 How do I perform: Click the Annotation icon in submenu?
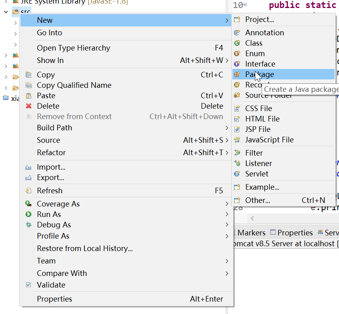[x=237, y=33]
